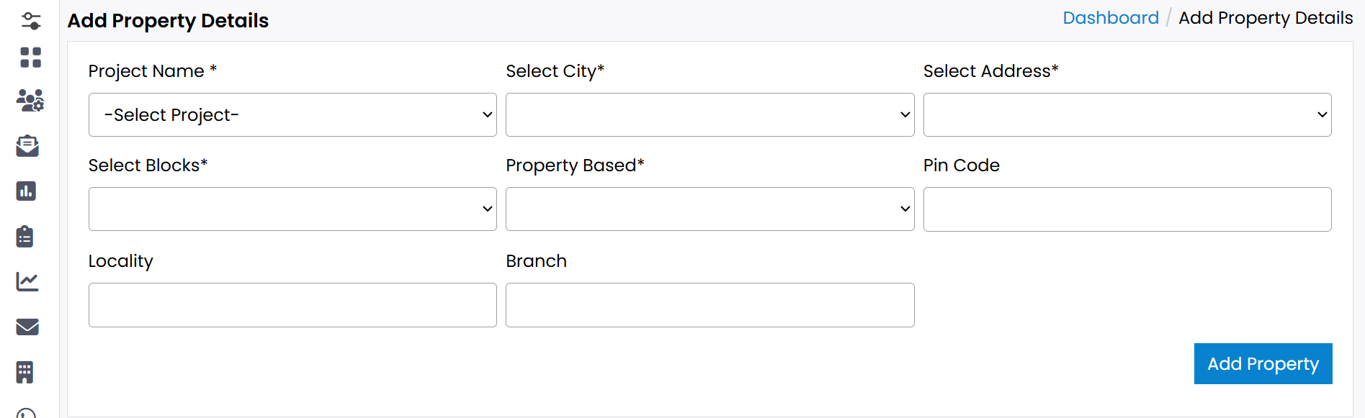This screenshot has height=418, width=1365.
Task: Open the mail envelope icon
Action: pyautogui.click(x=27, y=327)
